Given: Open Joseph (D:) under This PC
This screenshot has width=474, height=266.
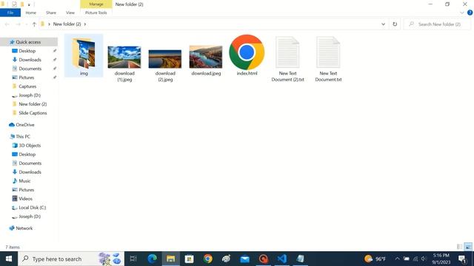Looking at the screenshot, I should pyautogui.click(x=30, y=216).
